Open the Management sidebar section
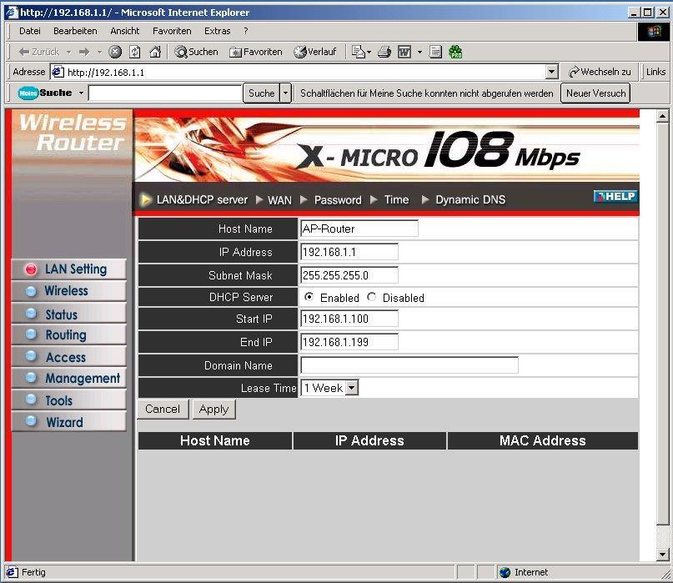The image size is (673, 583). pos(68,378)
